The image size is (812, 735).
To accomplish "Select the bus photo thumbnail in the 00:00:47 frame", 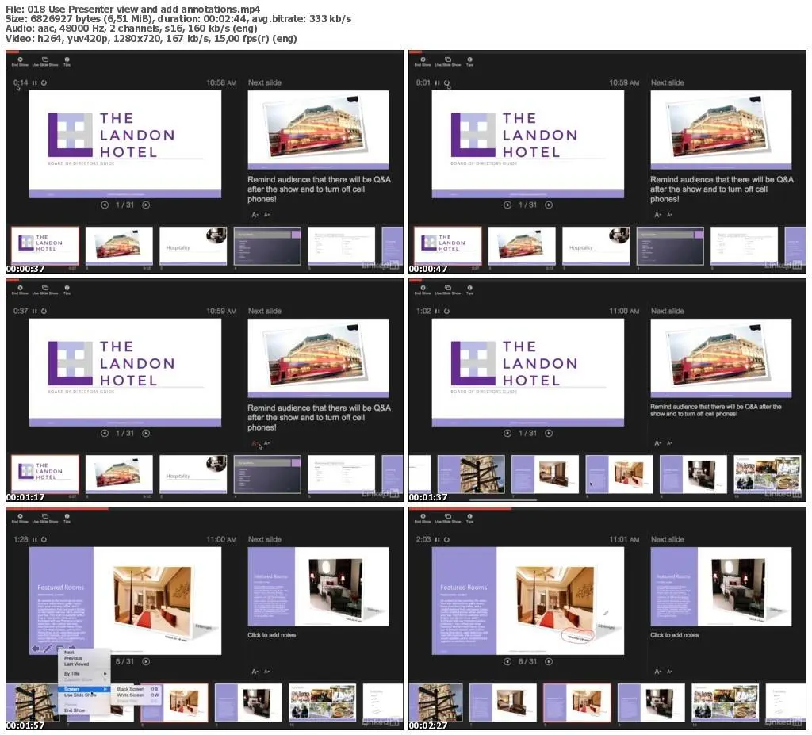I will pyautogui.click(x=522, y=246).
